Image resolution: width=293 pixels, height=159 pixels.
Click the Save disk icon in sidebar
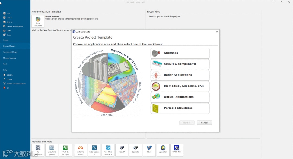pos(4,14)
